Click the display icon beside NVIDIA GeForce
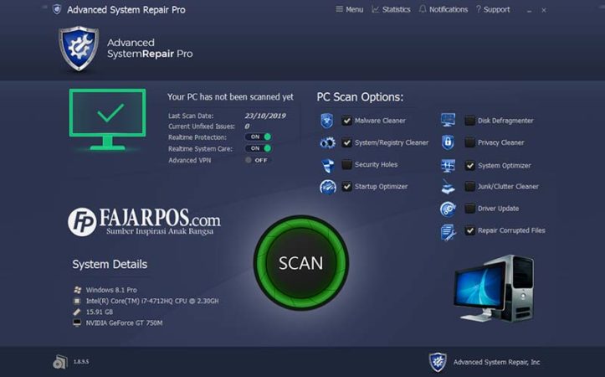Screen dimensions: 605x377 77,323
